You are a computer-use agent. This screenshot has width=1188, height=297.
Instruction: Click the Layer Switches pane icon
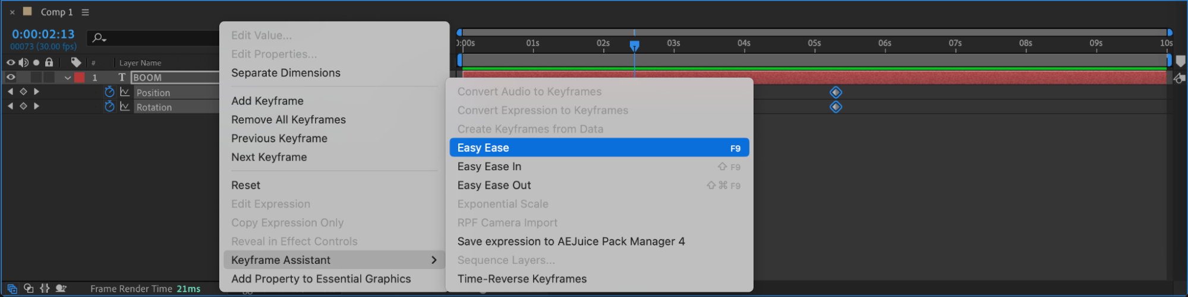point(12,289)
